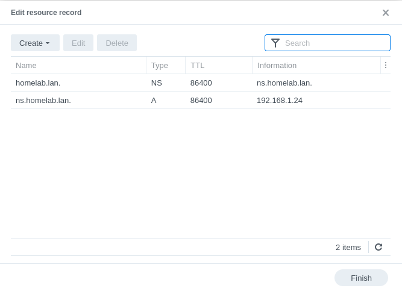Click the TTL 86400 of the A record
The image size is (402, 291).
(201, 100)
